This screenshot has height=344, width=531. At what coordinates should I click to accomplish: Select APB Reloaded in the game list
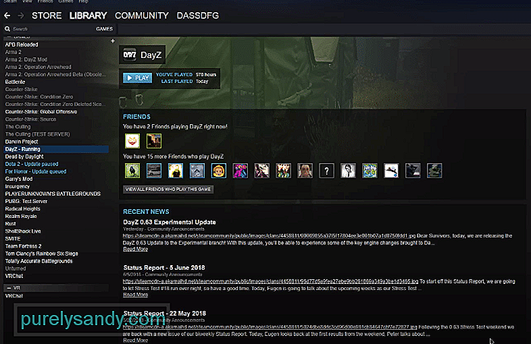[x=22, y=45]
